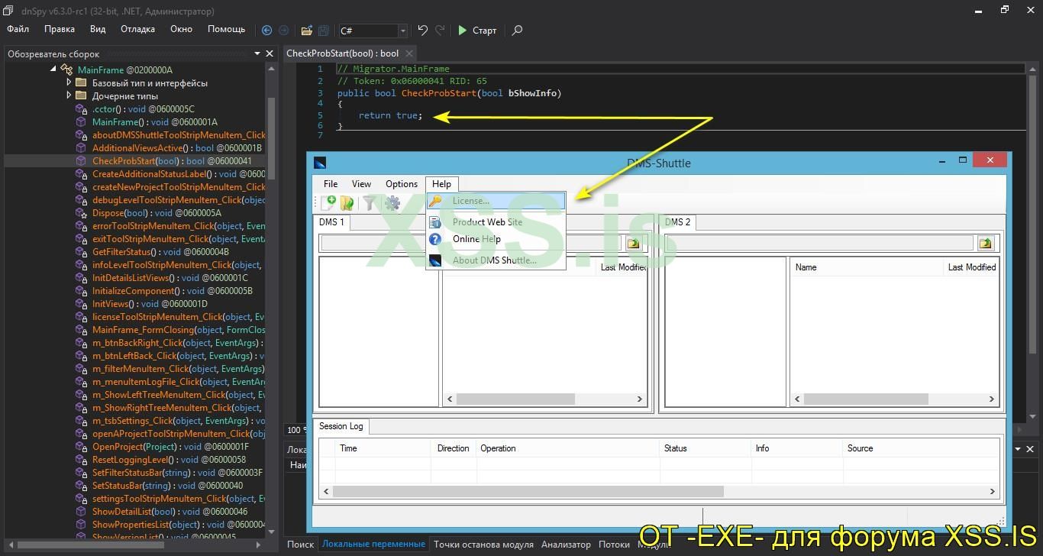Click the settings gear icon in DMS-Shuttle toolbar
This screenshot has width=1043, height=556.
point(392,202)
